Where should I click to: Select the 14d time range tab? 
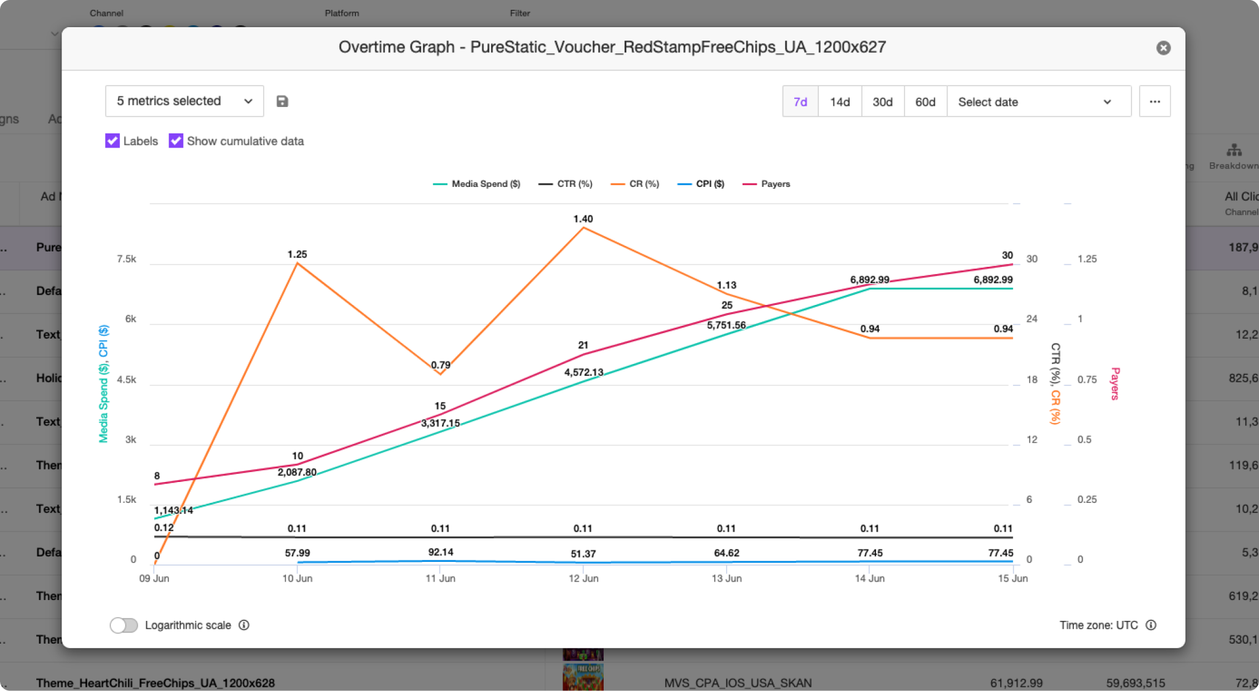pos(840,102)
